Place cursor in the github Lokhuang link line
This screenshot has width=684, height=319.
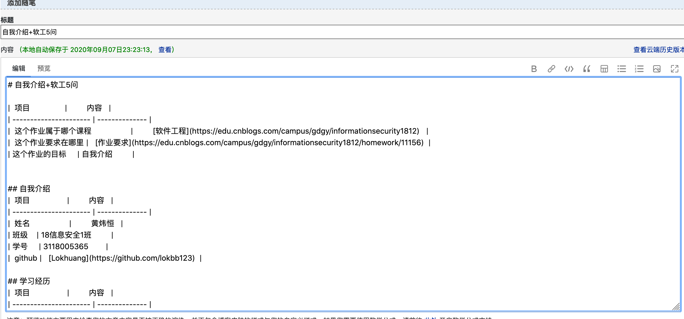click(121, 258)
